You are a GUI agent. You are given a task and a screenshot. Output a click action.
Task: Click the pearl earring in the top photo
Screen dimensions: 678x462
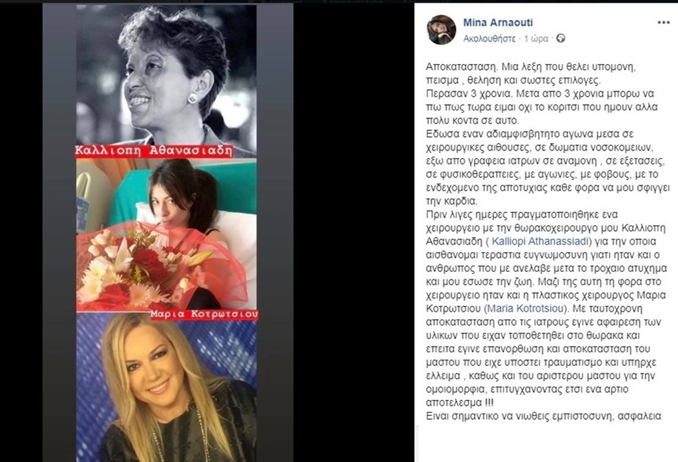[193, 98]
